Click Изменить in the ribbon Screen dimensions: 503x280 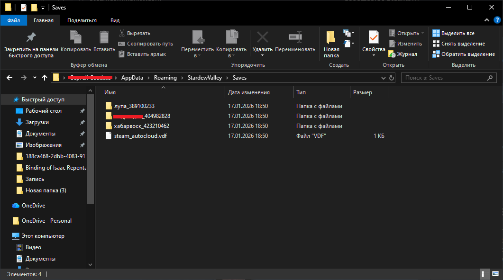(x=405, y=44)
